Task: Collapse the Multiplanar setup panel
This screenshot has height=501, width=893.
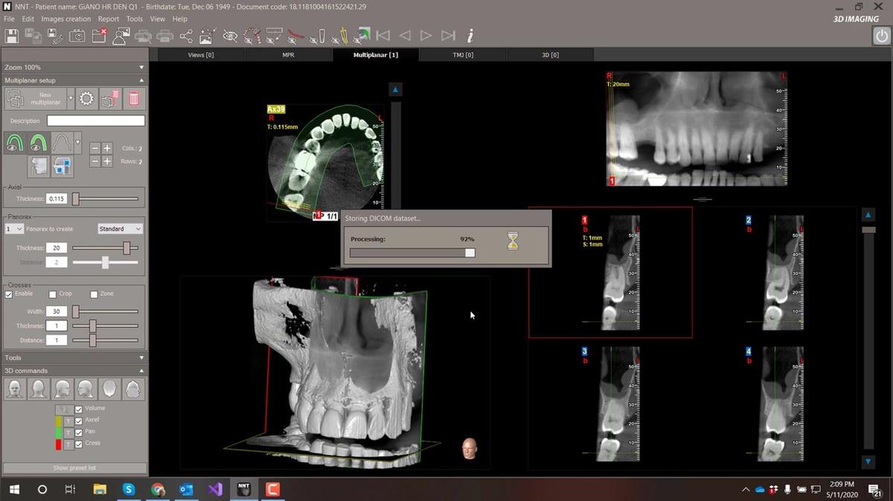Action: click(141, 80)
